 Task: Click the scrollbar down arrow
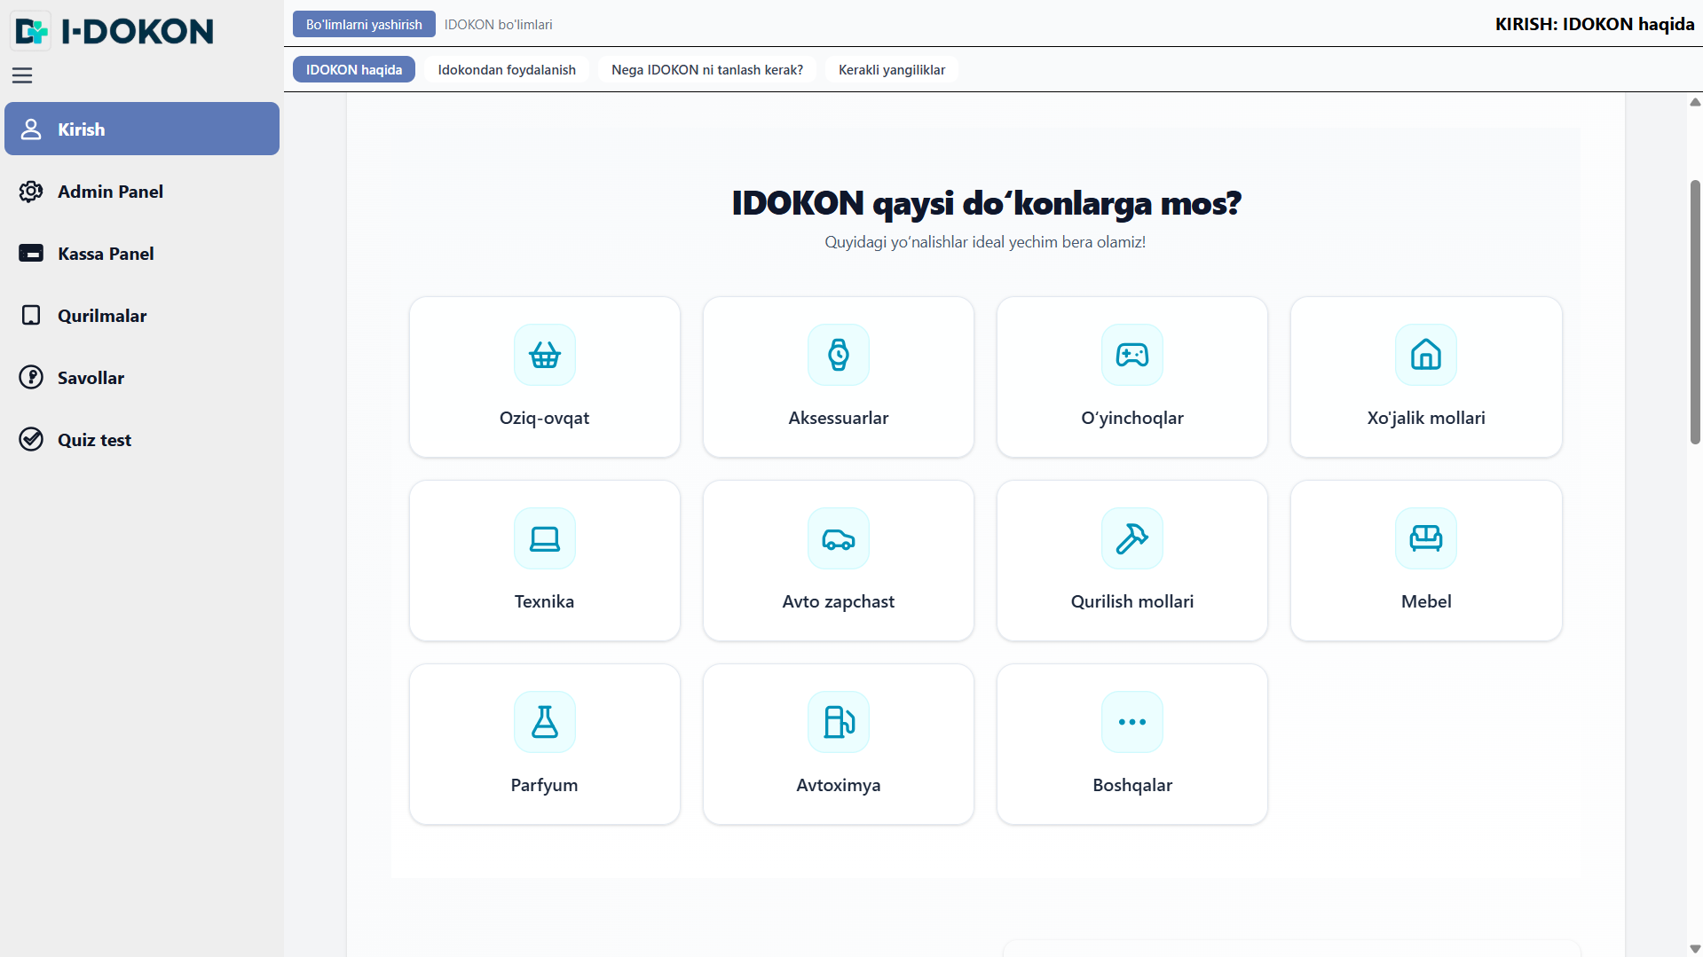[x=1694, y=948]
